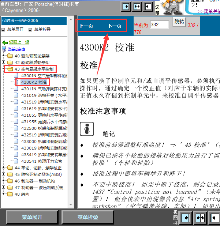The height and width of the screenshot is (226, 220).
Task: Click the 跳转 jump button
Action: (x=179, y=22)
